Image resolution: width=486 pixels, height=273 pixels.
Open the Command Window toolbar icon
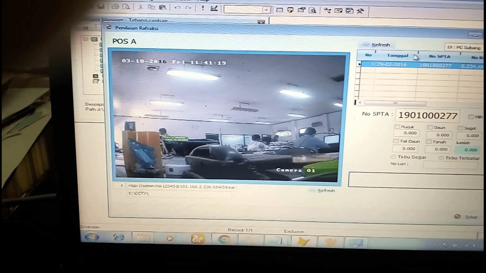[279, 10]
